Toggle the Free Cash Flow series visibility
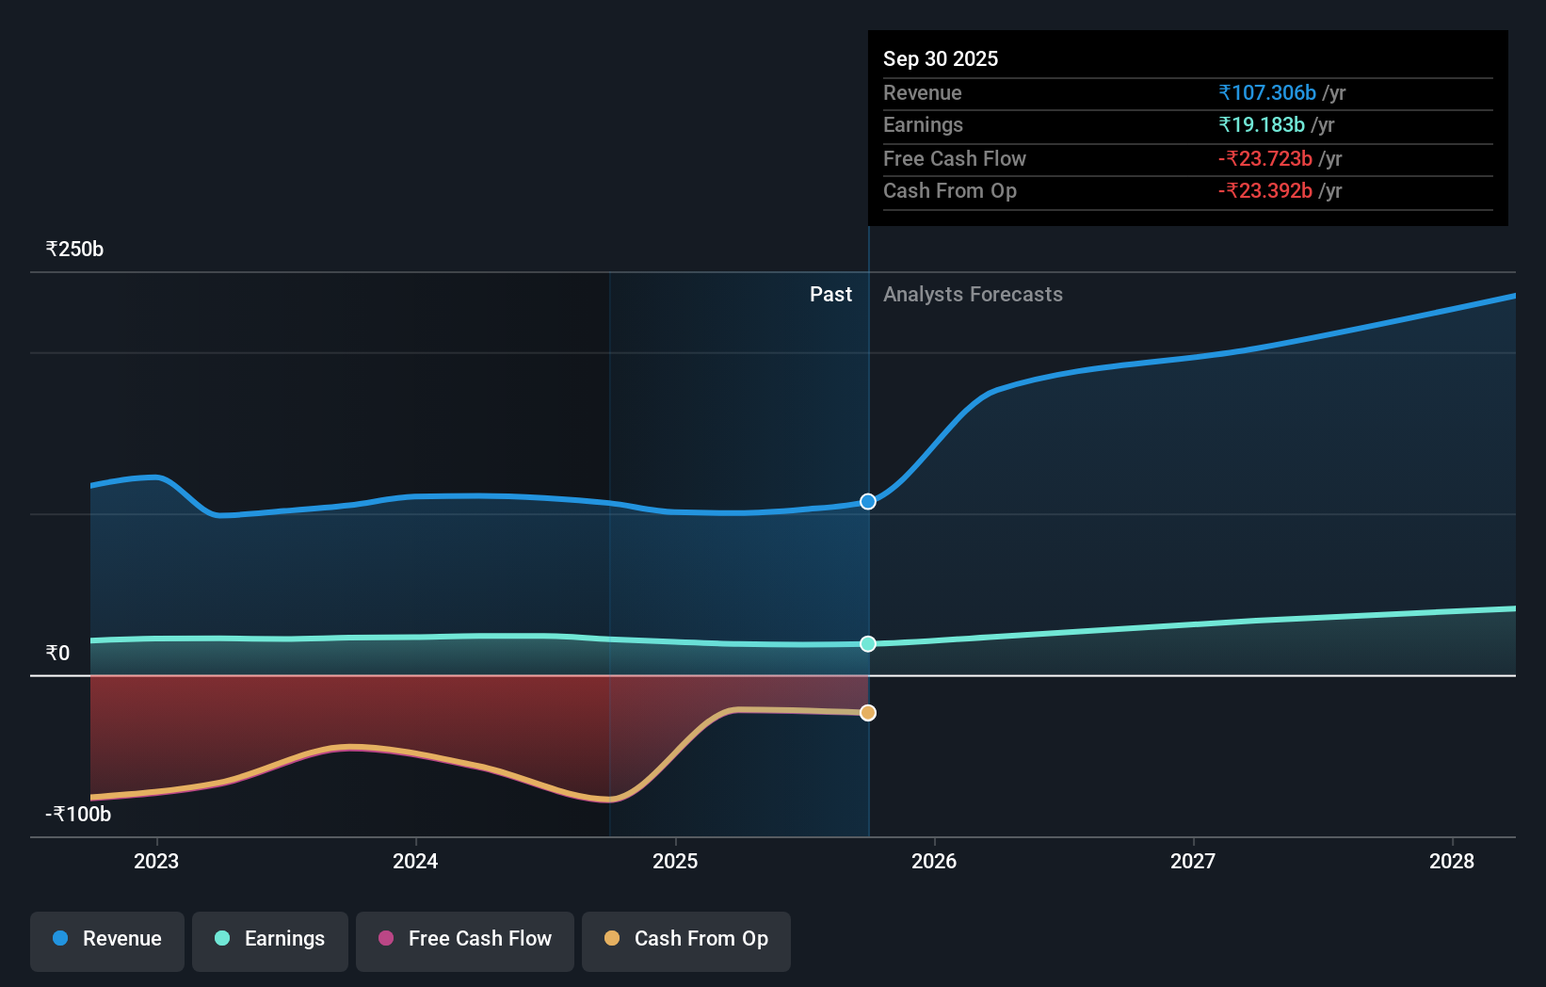 (464, 939)
